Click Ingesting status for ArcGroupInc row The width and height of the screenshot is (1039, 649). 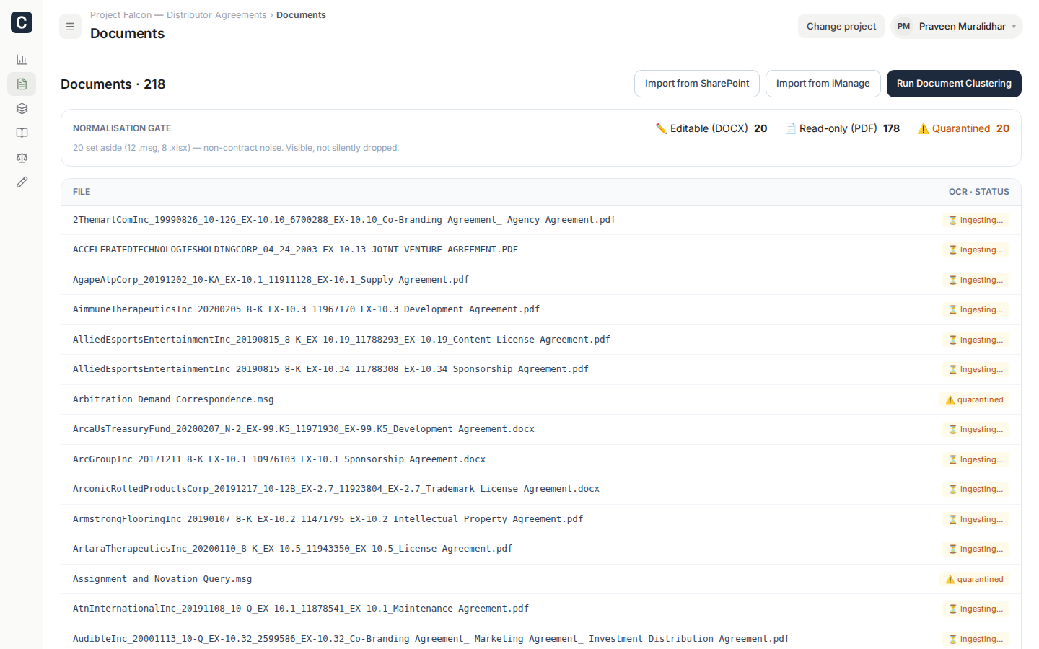[x=976, y=459]
